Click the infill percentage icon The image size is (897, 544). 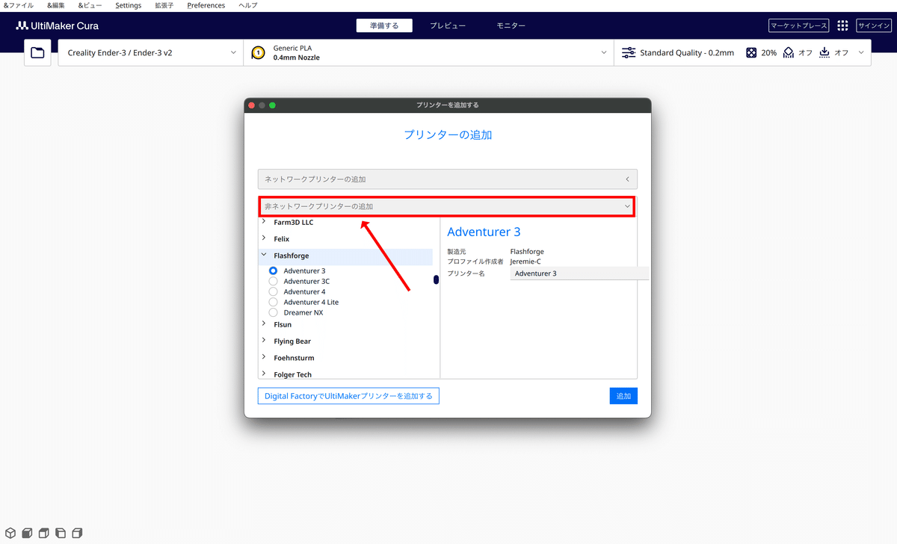pyautogui.click(x=751, y=53)
